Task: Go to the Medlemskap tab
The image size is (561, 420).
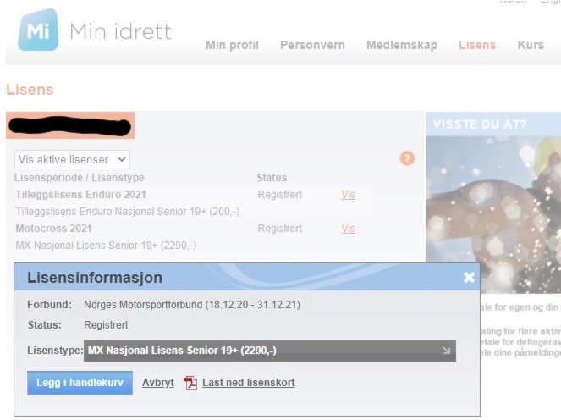Action: [401, 45]
